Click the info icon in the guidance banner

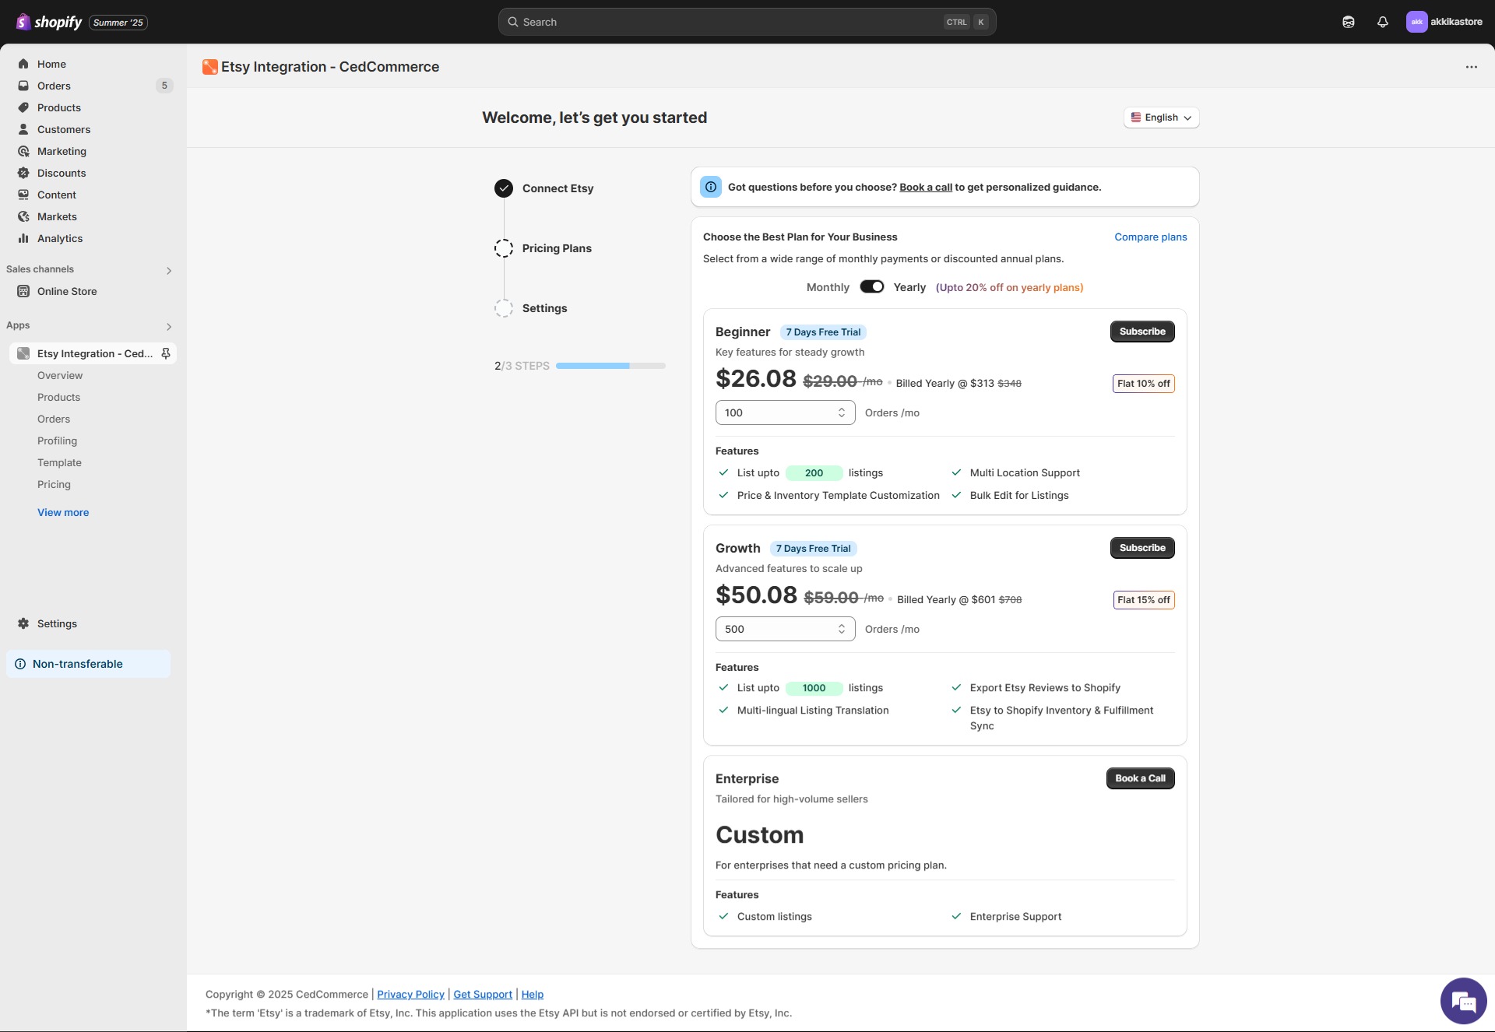(711, 187)
